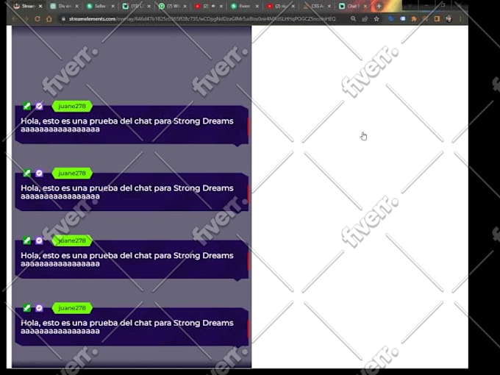Click juane278 username on fourth chat message
The height and width of the screenshot is (375, 500).
coord(72,308)
